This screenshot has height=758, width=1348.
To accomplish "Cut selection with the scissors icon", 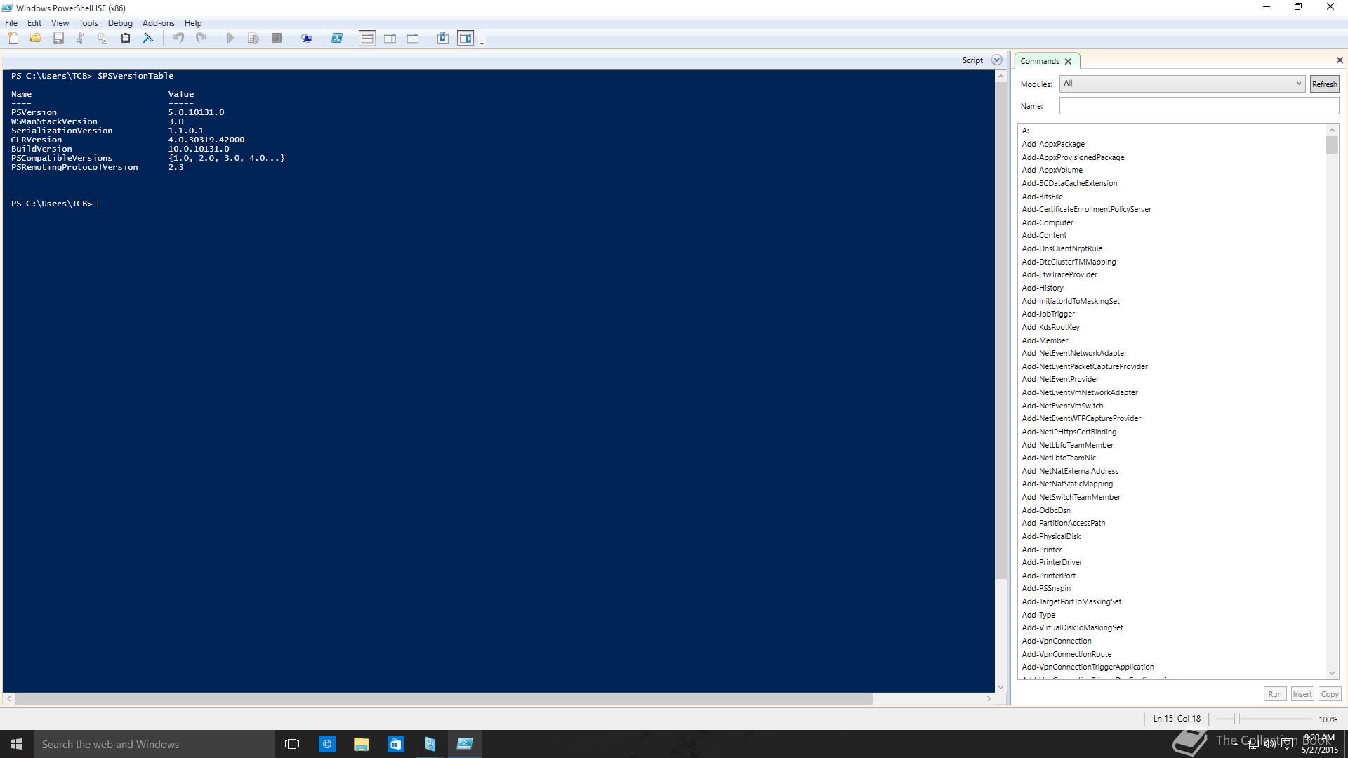I will point(81,39).
